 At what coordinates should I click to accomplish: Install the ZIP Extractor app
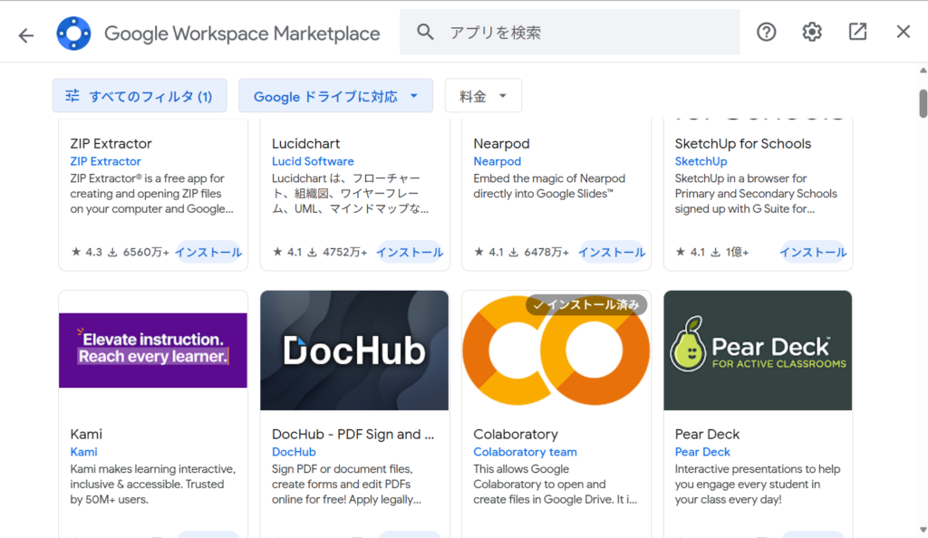point(208,253)
